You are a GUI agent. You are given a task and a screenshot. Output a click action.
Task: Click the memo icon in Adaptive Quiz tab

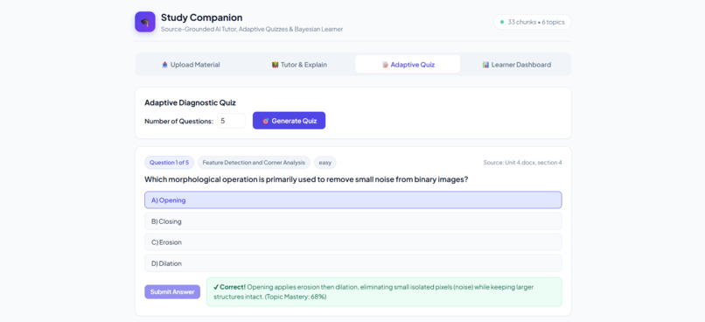tap(386, 65)
